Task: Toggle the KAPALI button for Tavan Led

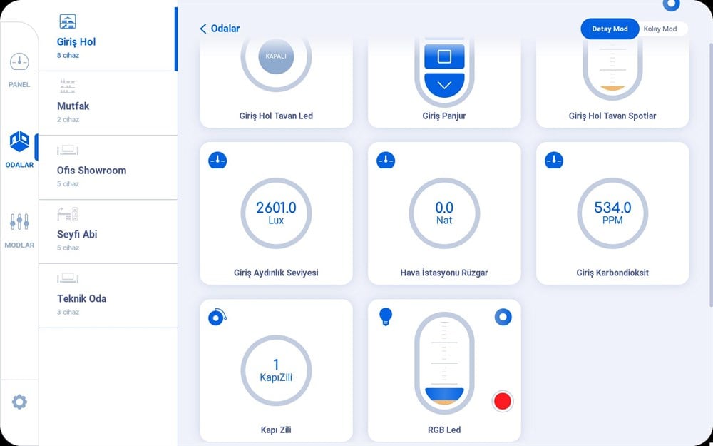Action: pos(276,56)
